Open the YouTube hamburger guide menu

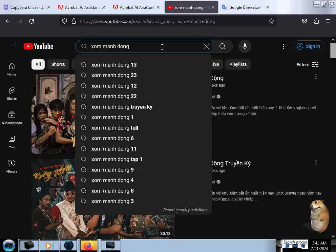[x=12, y=46]
